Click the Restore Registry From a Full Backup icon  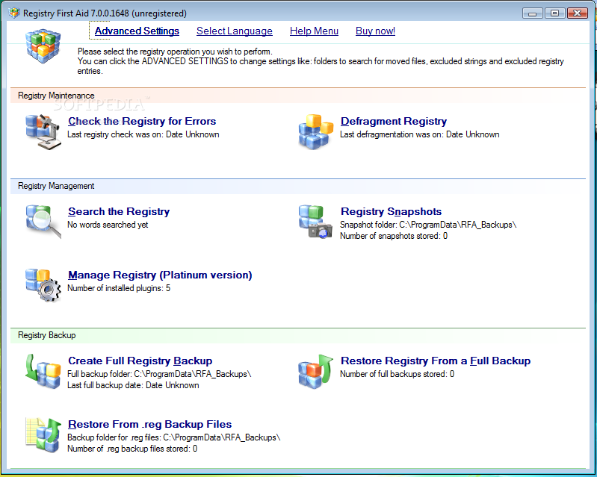tap(315, 372)
